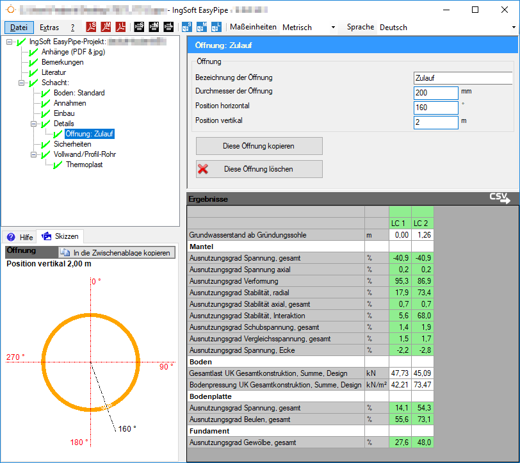Screen dimensions: 520x463
Task: Open the Datei menu
Action: (x=19, y=28)
